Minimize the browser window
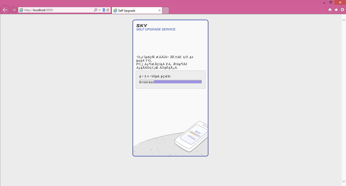 click(324, 3)
